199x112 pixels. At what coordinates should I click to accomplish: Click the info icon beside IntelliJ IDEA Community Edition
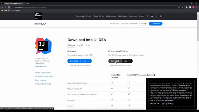155,75
